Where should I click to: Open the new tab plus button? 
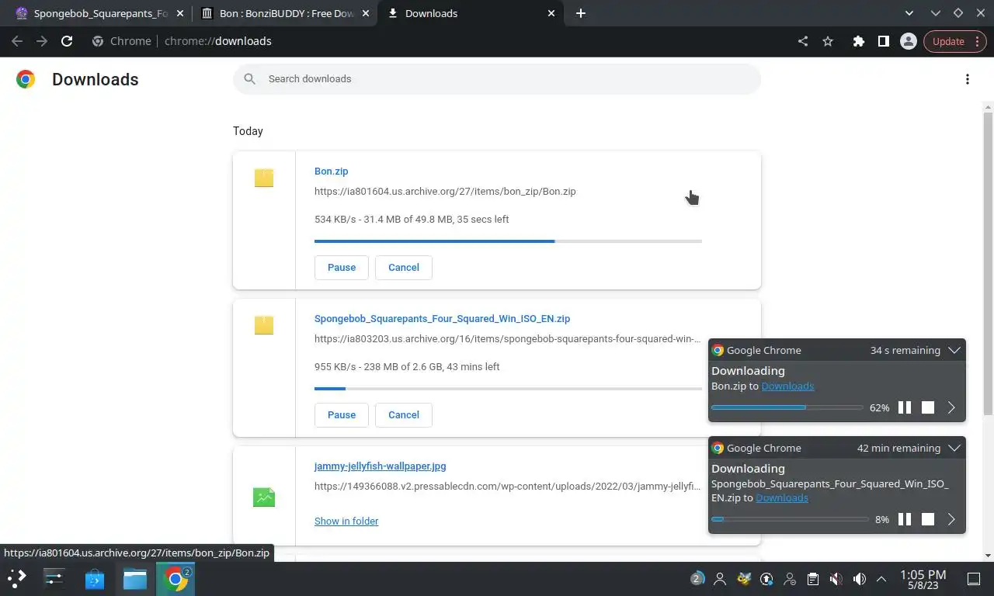point(581,13)
